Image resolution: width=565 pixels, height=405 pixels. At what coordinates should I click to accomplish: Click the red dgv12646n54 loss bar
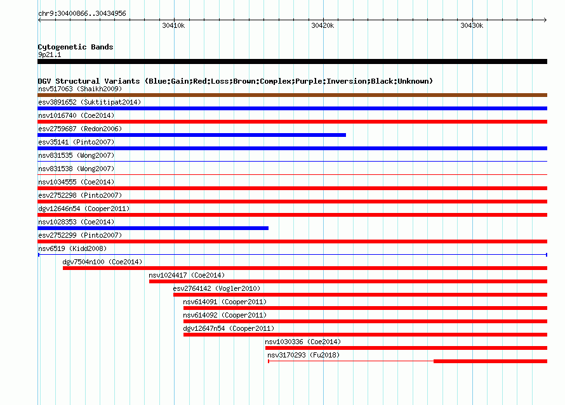(x=292, y=215)
